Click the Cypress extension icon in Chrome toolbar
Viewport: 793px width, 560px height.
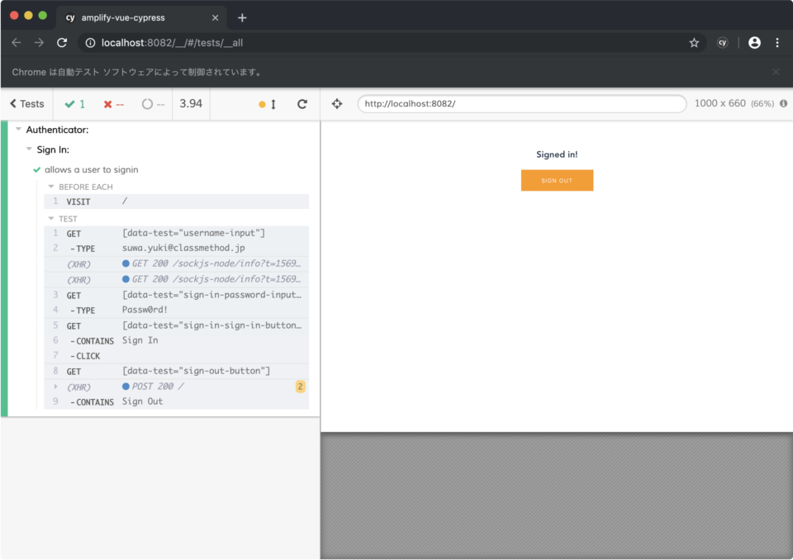pyautogui.click(x=723, y=42)
